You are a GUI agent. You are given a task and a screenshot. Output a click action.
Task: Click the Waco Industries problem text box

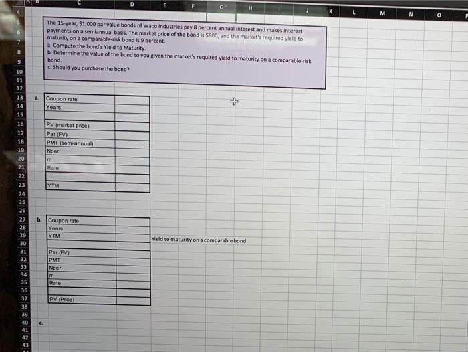[x=185, y=53]
